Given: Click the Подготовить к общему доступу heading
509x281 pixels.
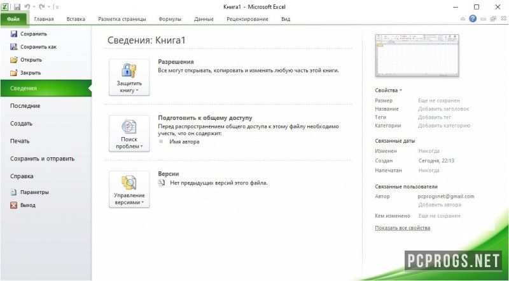Looking at the screenshot, I should pyautogui.click(x=205, y=118).
